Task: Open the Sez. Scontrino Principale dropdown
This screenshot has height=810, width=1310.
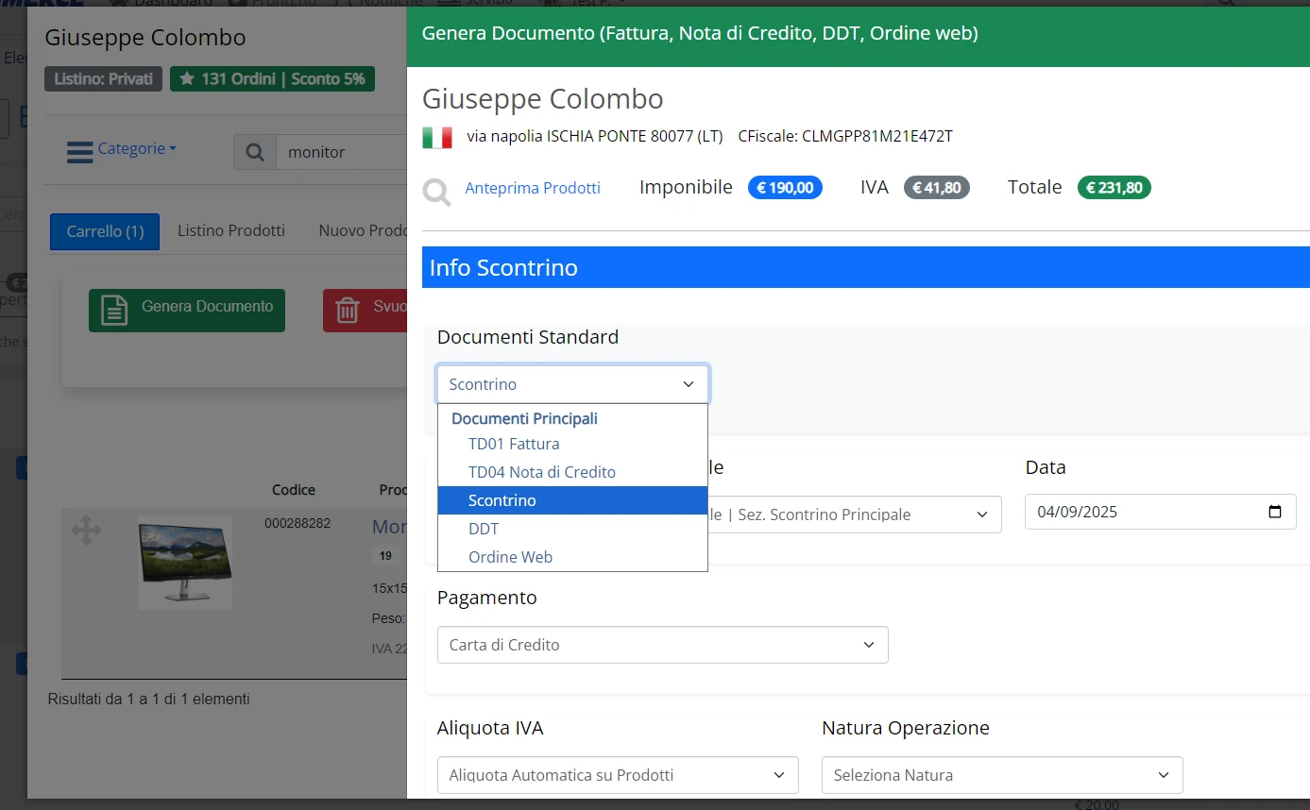Action: click(x=855, y=515)
